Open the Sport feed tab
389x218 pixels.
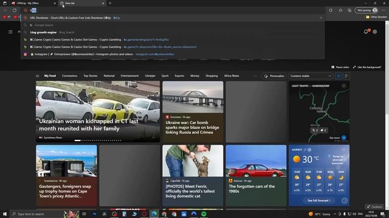tap(165, 76)
